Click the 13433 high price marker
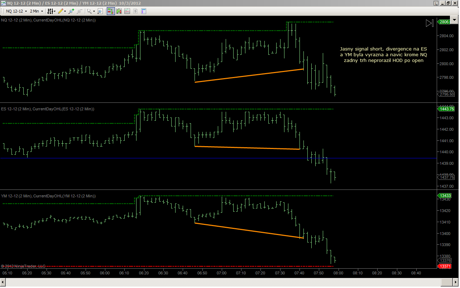This screenshot has height=288, width=460. tap(445, 196)
